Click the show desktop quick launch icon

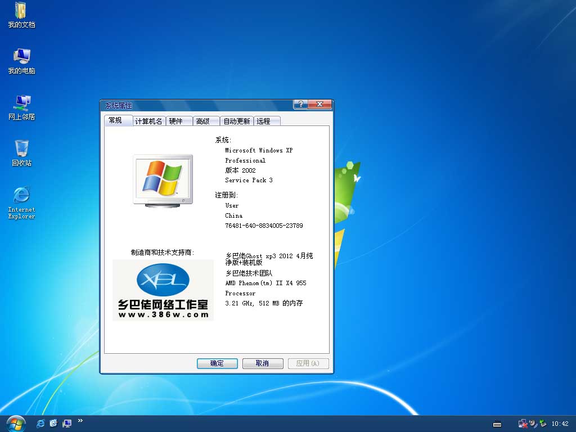click(67, 423)
